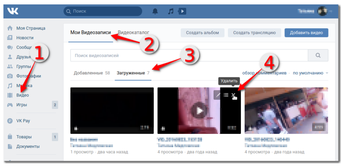Open Видео in sidebar
The image size is (345, 167).
coord(23,95)
